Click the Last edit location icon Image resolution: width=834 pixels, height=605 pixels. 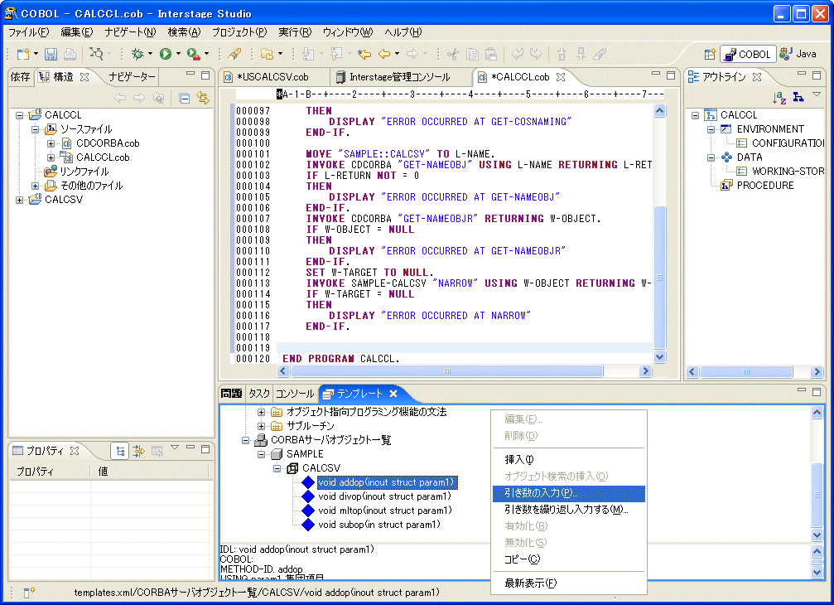coord(364,54)
